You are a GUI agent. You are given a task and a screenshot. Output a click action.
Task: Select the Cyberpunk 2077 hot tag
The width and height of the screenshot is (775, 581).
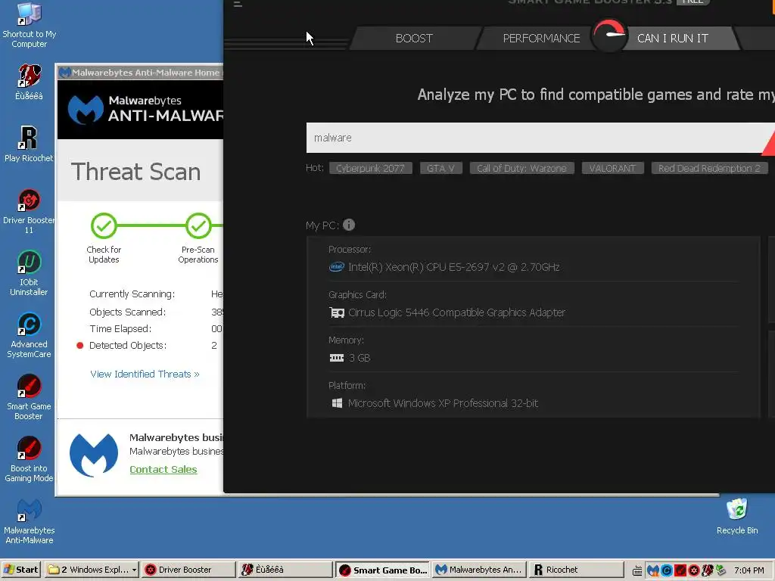(370, 169)
